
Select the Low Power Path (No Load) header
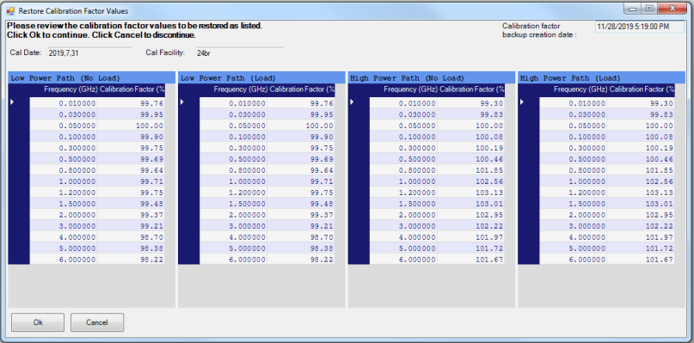point(92,78)
